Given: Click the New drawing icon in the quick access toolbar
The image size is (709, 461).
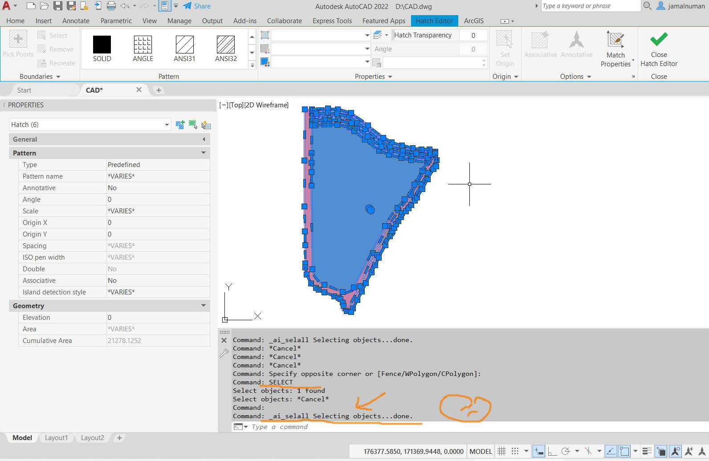Looking at the screenshot, I should click(31, 6).
